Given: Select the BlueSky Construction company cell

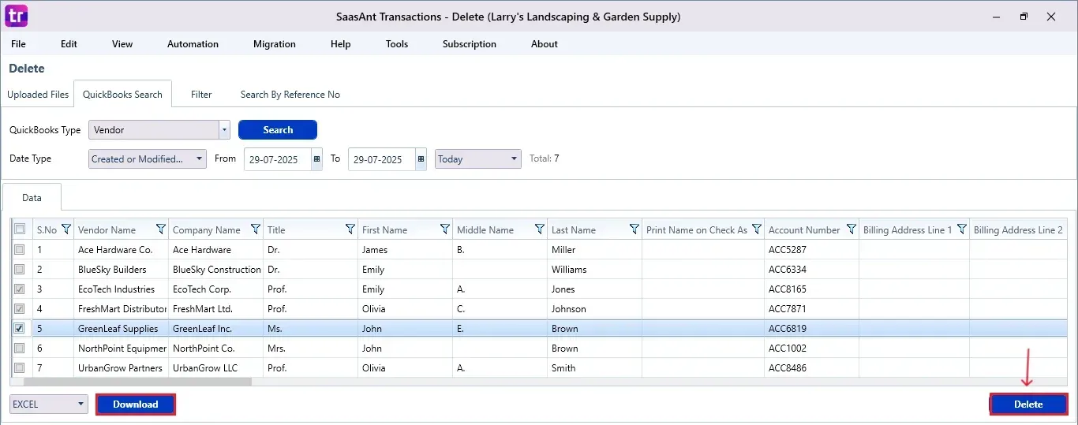Looking at the screenshot, I should [216, 270].
